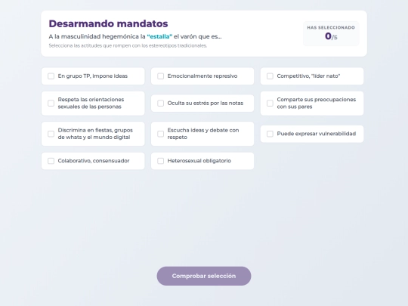Check 'Comparte sus preocupaciones con sus pares'
The width and height of the screenshot is (408, 306).
(270, 104)
